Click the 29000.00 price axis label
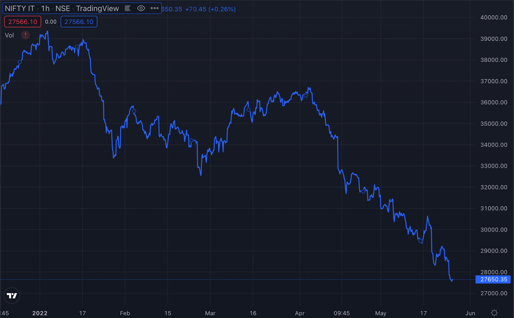 (x=494, y=251)
